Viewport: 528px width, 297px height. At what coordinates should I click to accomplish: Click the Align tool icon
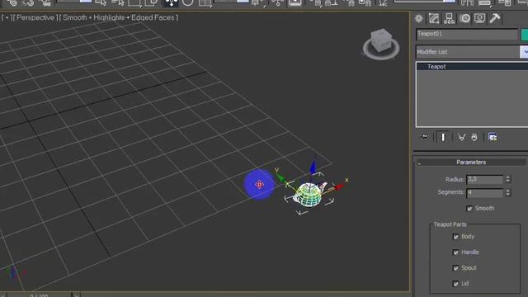coord(485,3)
